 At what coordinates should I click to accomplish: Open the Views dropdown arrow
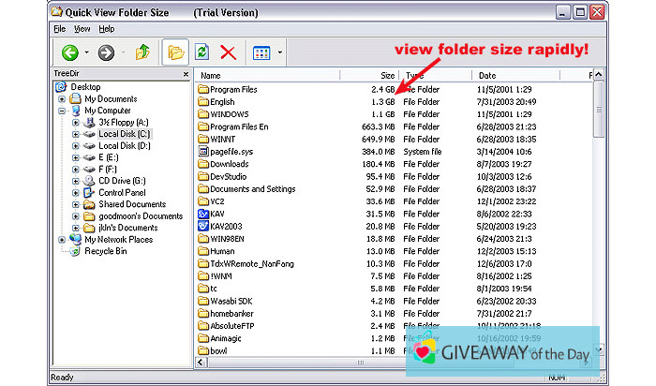(279, 52)
